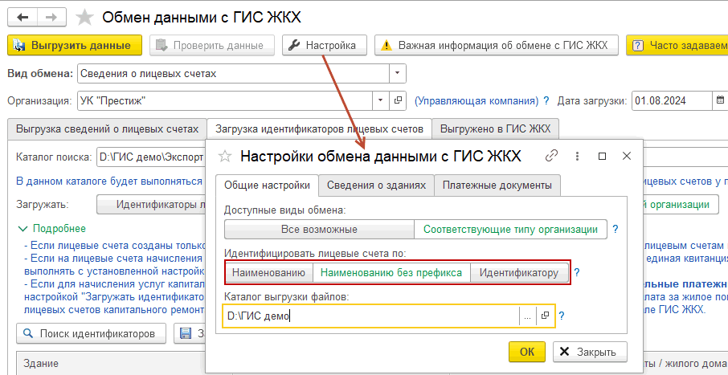Click the Дата загрузки field 01.08.2024

click(x=672, y=100)
